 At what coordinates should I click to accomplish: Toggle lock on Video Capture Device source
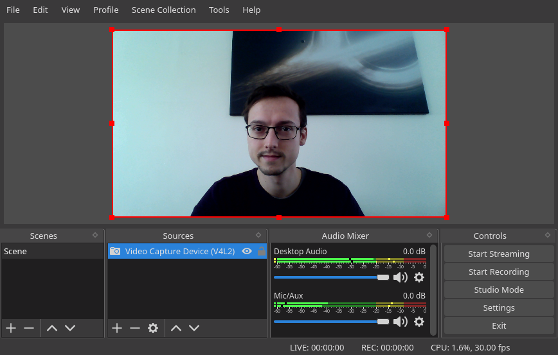(262, 251)
